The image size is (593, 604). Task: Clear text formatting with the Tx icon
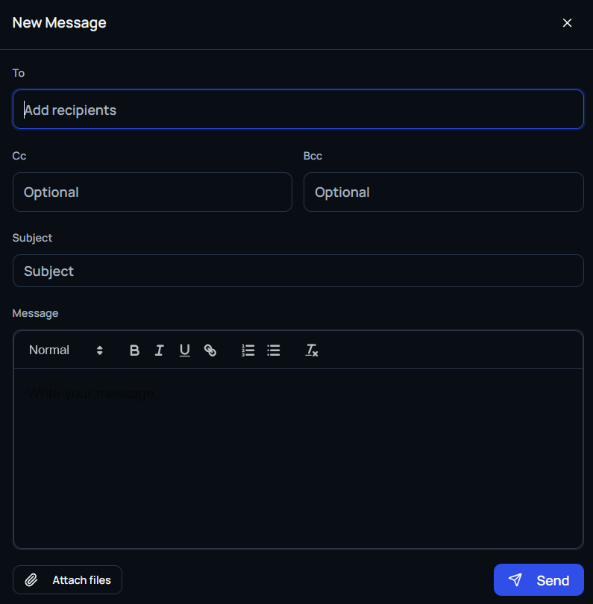(x=312, y=350)
